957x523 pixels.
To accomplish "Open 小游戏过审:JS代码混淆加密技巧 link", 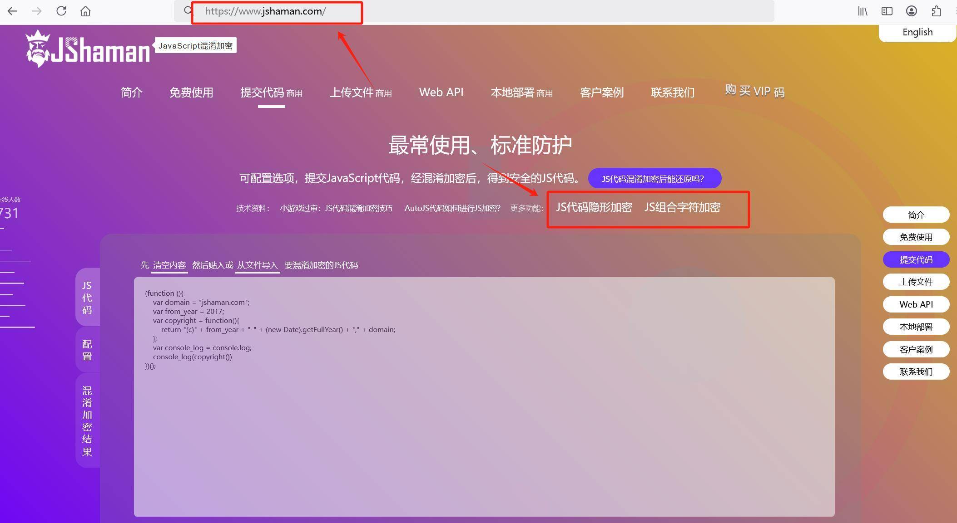I will (336, 208).
